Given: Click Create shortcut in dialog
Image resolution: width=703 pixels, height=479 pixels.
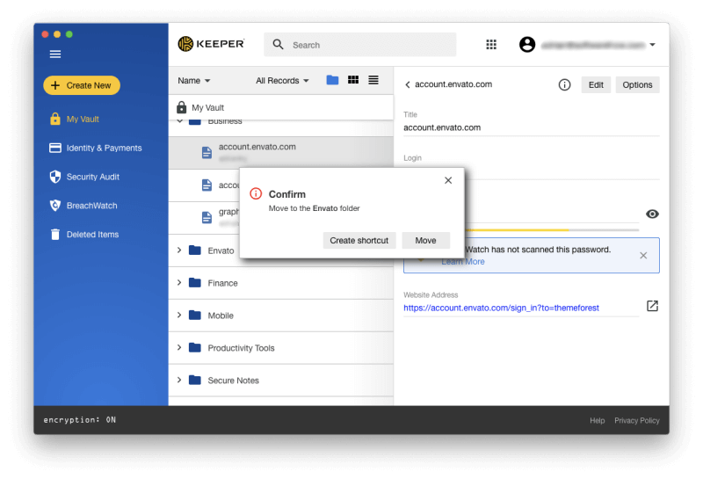Looking at the screenshot, I should tap(359, 241).
